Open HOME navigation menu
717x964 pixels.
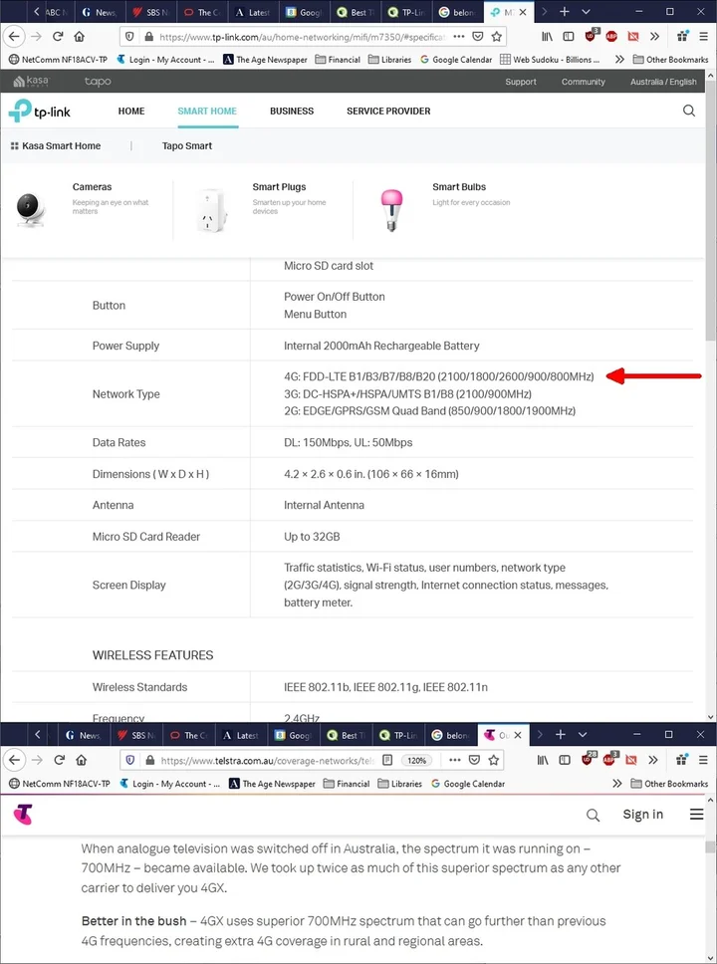click(x=131, y=111)
